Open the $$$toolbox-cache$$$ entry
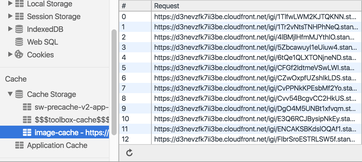 [x=71, y=120]
